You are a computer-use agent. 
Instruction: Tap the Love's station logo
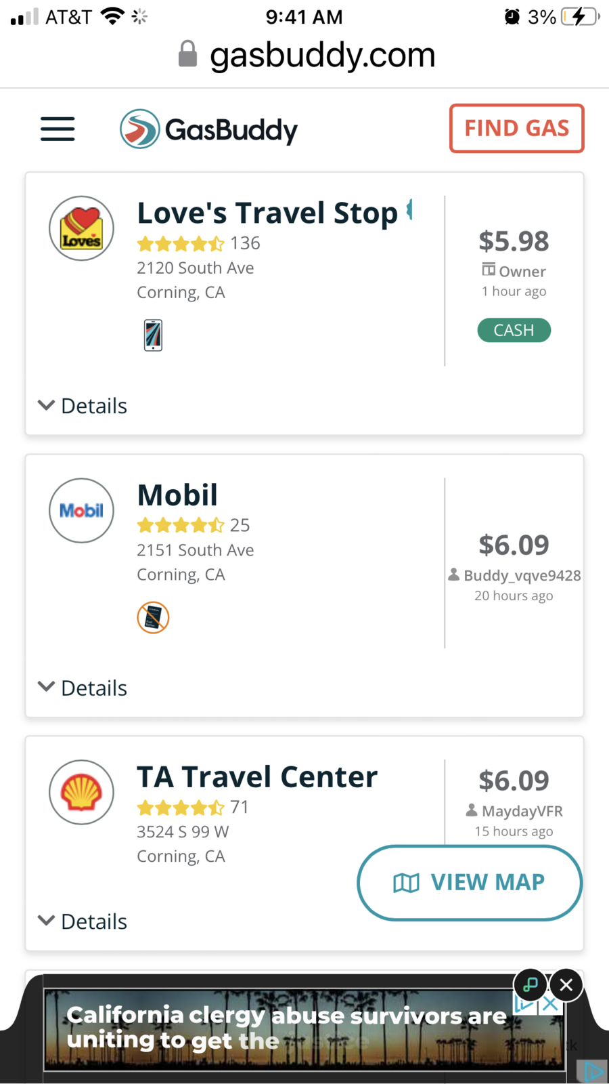click(x=81, y=229)
